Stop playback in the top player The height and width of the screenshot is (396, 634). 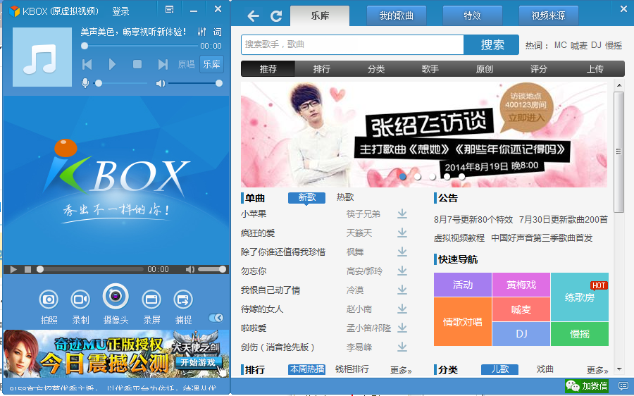click(x=137, y=64)
